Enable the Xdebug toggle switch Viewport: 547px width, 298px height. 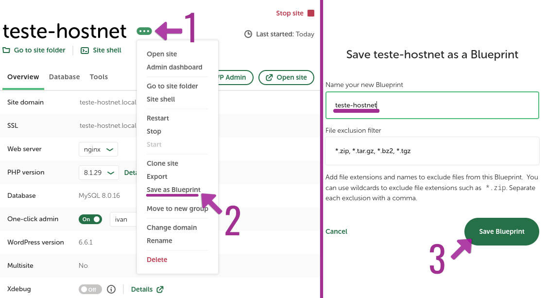pyautogui.click(x=90, y=289)
